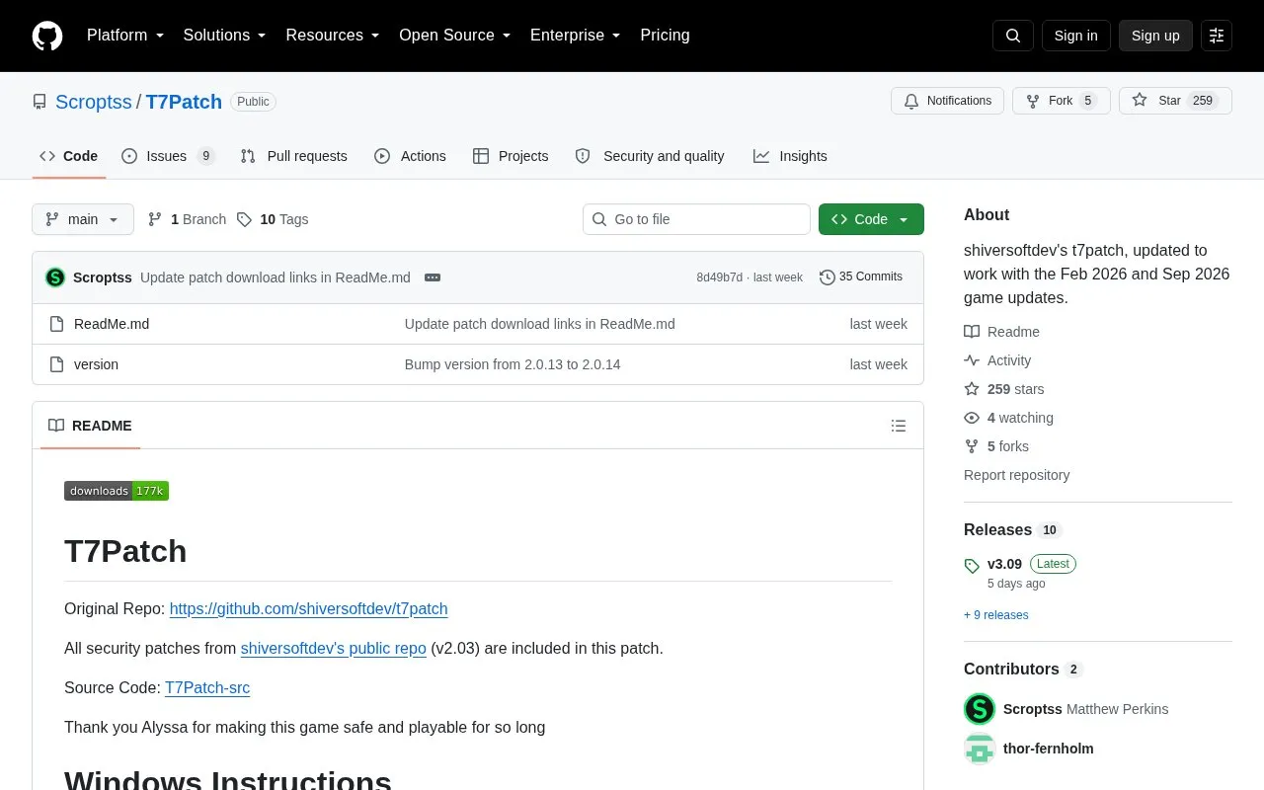This screenshot has width=1264, height=790.
Task: Switch to the Issues tab
Action: click(x=168, y=156)
